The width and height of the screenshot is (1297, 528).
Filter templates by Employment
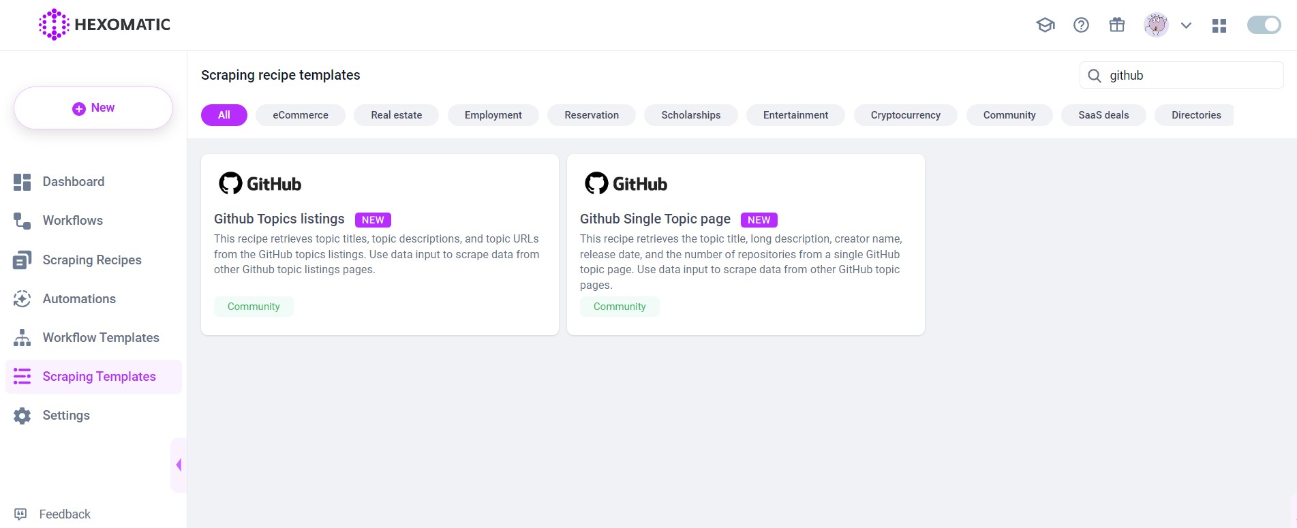493,115
